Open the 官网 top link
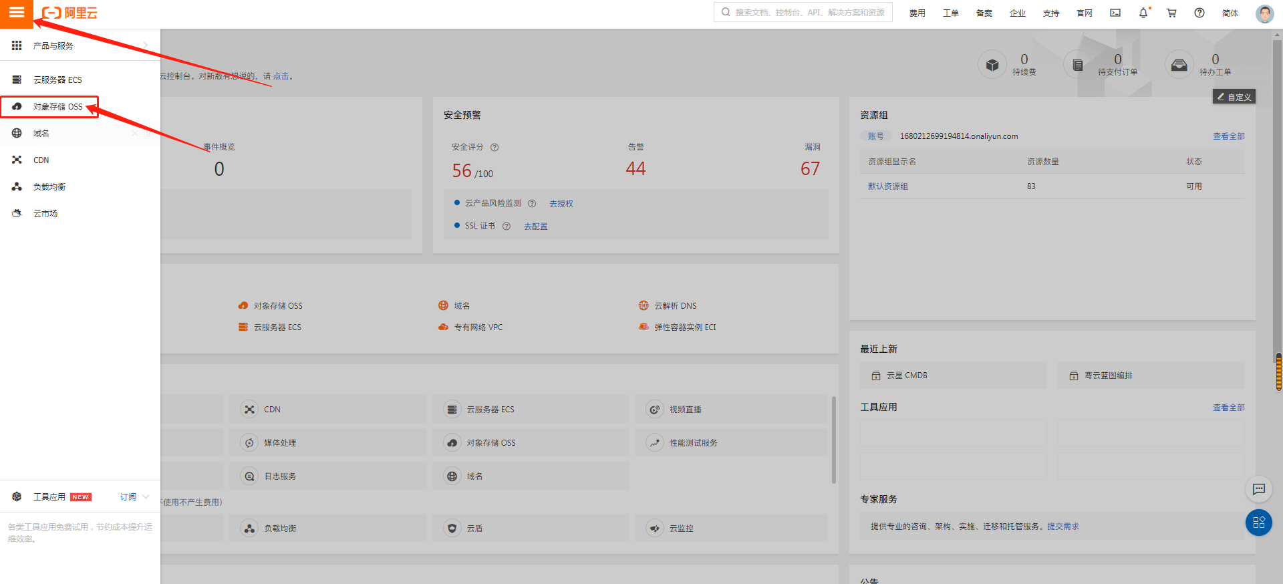Screen dimensions: 1283x584 (1084, 13)
